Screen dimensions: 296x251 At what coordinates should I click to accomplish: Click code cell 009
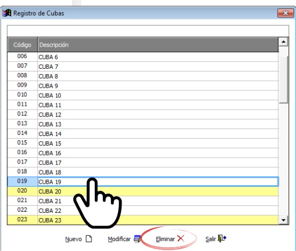[22, 86]
